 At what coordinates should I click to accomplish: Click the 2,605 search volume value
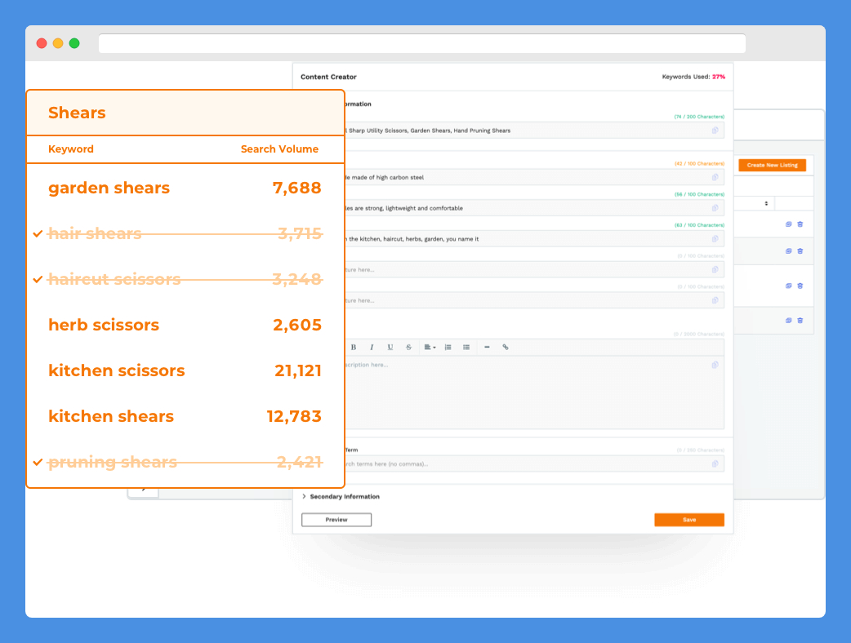(297, 325)
